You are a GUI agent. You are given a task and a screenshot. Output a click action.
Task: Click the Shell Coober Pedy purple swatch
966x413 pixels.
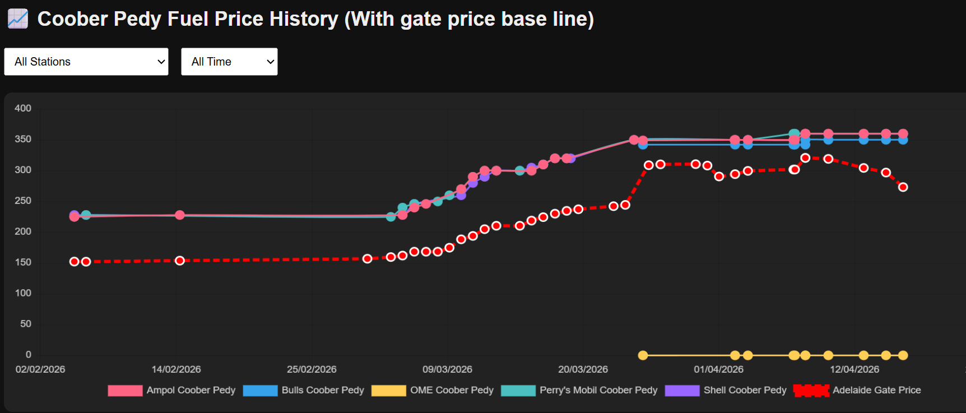point(682,391)
